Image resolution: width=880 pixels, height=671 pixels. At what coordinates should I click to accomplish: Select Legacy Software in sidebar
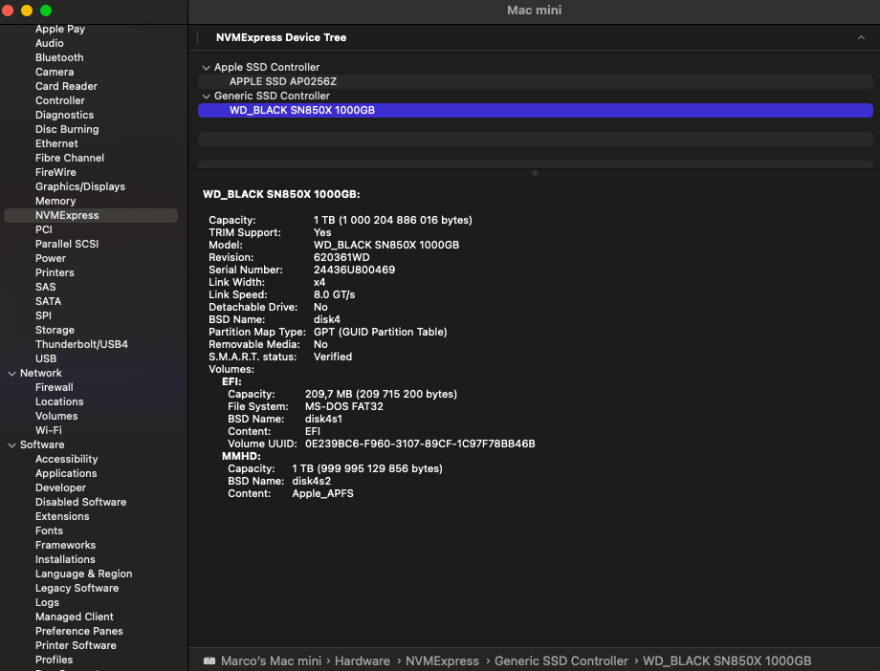point(77,588)
